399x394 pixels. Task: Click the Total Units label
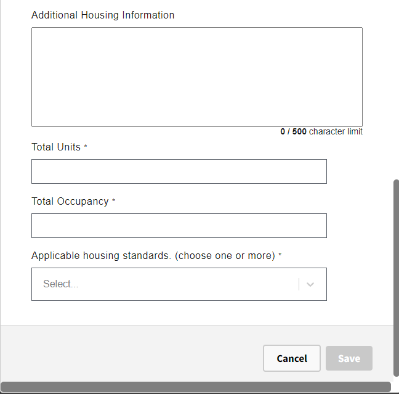56,147
